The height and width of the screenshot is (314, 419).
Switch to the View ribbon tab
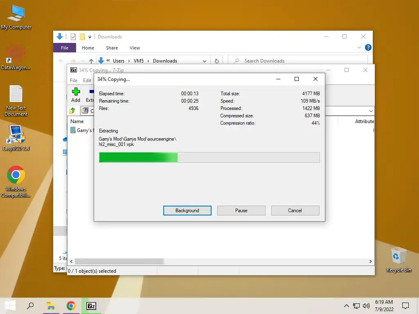pos(135,48)
